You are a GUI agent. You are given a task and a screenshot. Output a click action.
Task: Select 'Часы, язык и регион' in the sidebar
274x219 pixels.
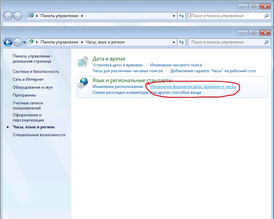[34, 127]
